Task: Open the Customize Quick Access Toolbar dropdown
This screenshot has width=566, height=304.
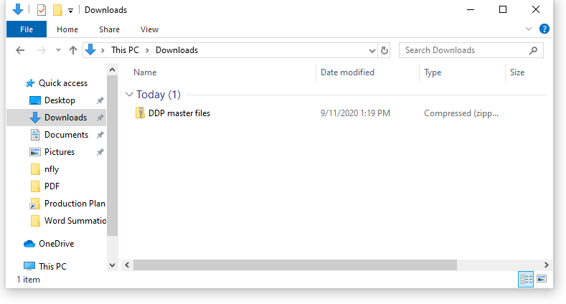Action: coord(71,11)
